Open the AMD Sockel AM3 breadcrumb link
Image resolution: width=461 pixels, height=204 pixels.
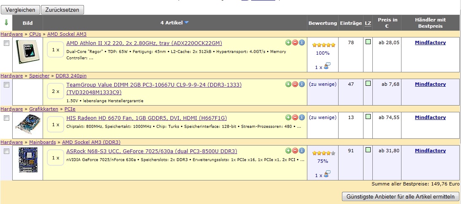coord(67,34)
